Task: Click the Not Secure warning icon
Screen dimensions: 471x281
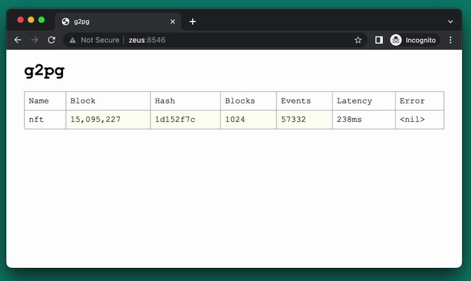Action: point(73,40)
